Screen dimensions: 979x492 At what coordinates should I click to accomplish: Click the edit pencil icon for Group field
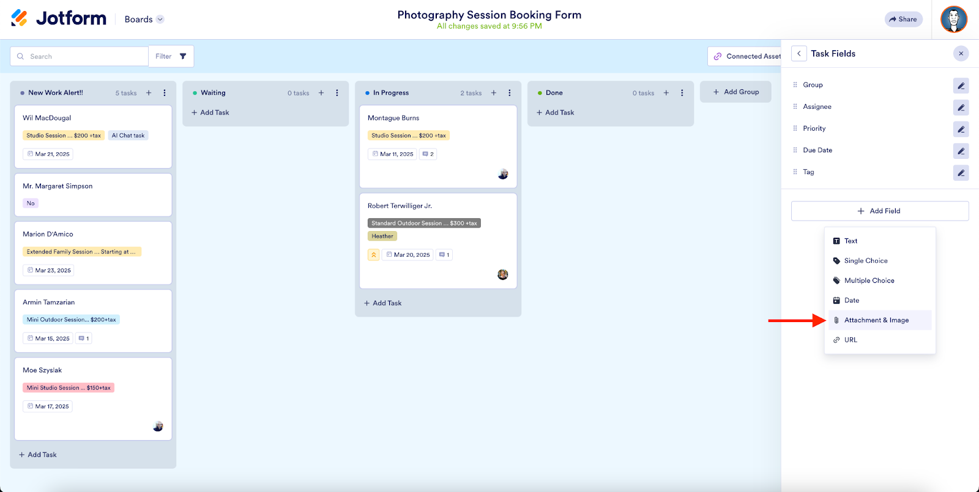961,86
